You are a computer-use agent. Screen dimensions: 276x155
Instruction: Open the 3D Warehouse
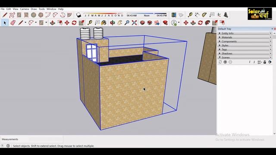(x=142, y=23)
